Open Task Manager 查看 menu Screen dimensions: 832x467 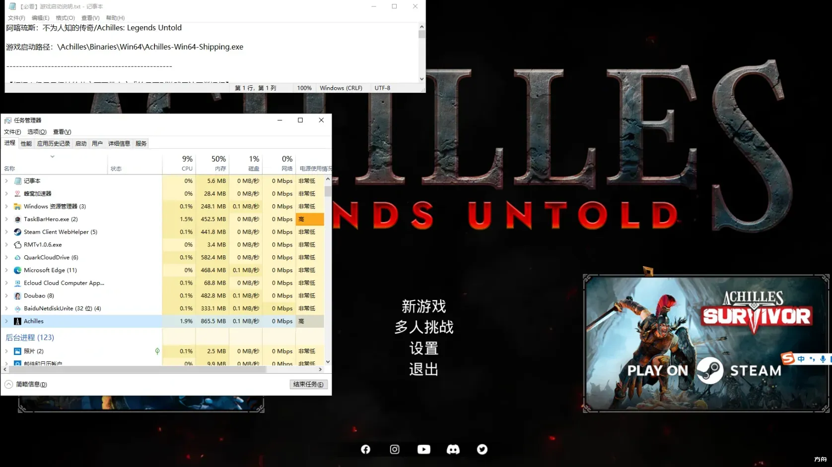click(62, 132)
